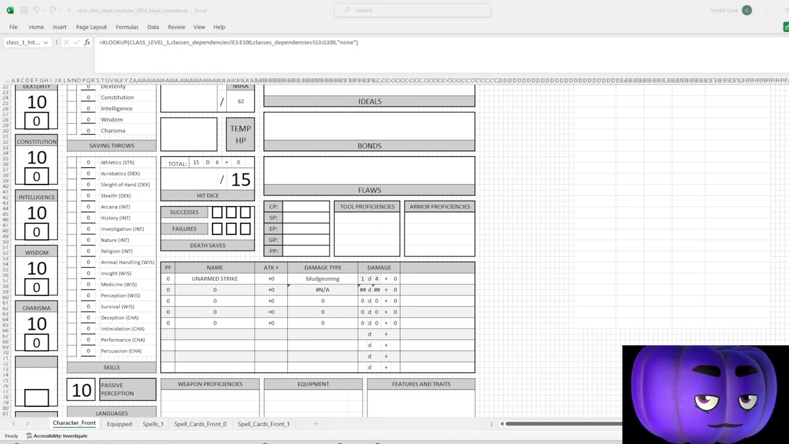Click the horizontal scrollbar left arrow

pyautogui.click(x=502, y=424)
